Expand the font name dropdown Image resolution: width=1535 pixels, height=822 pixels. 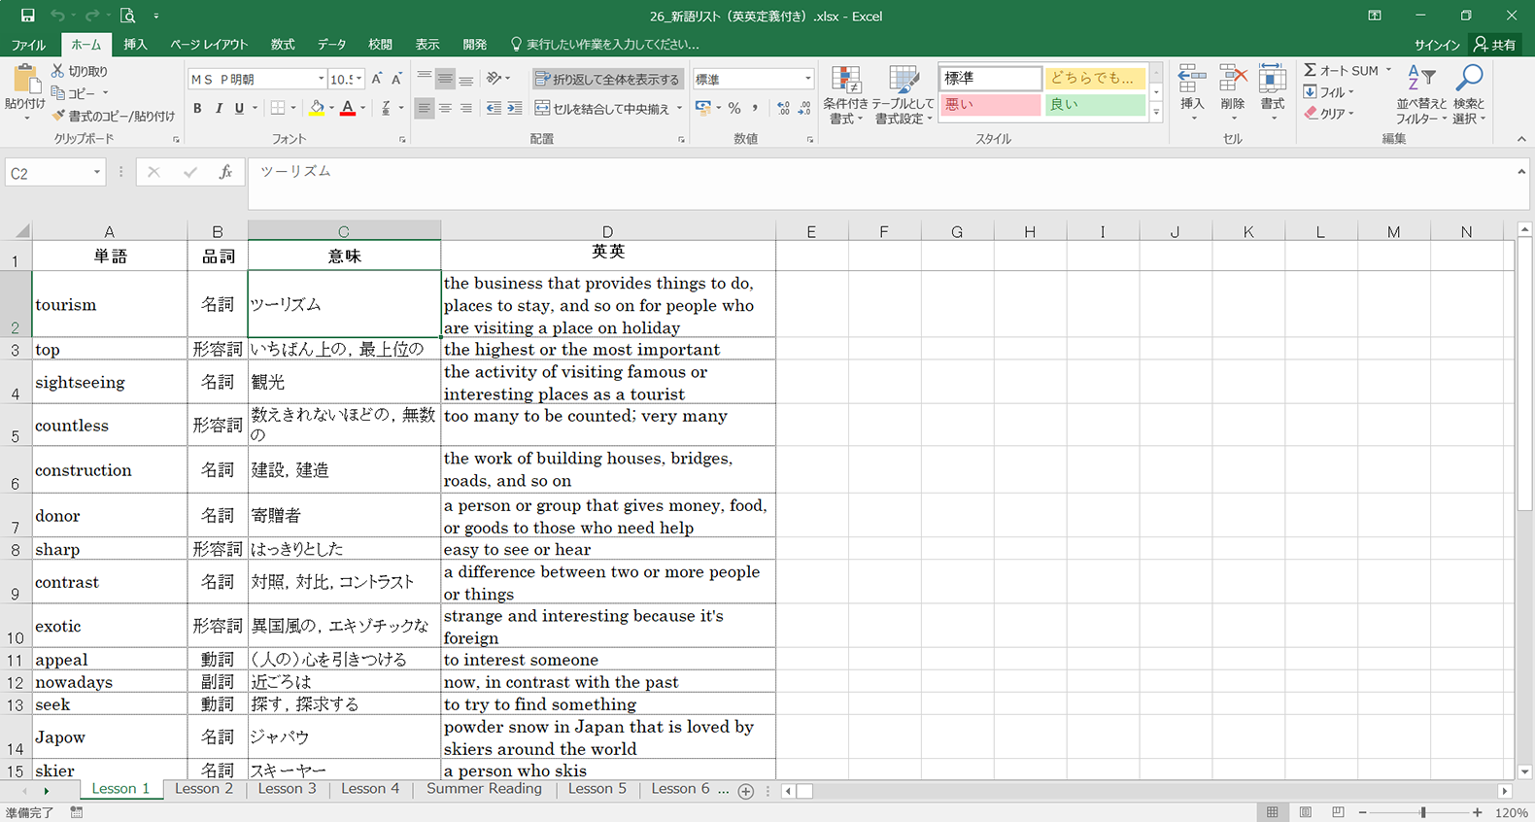click(x=321, y=79)
